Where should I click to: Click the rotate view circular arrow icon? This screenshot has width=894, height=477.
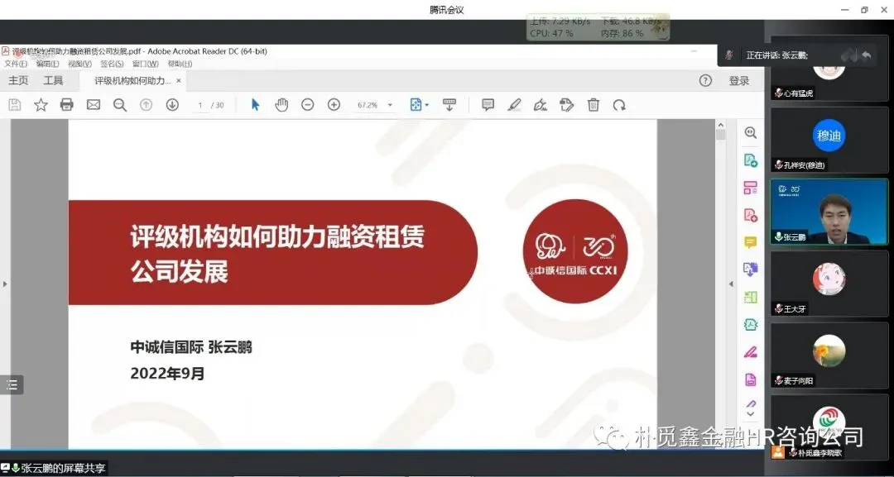[619, 105]
